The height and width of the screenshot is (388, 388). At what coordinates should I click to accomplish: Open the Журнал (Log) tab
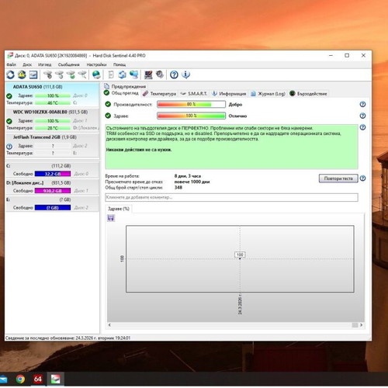[268, 94]
